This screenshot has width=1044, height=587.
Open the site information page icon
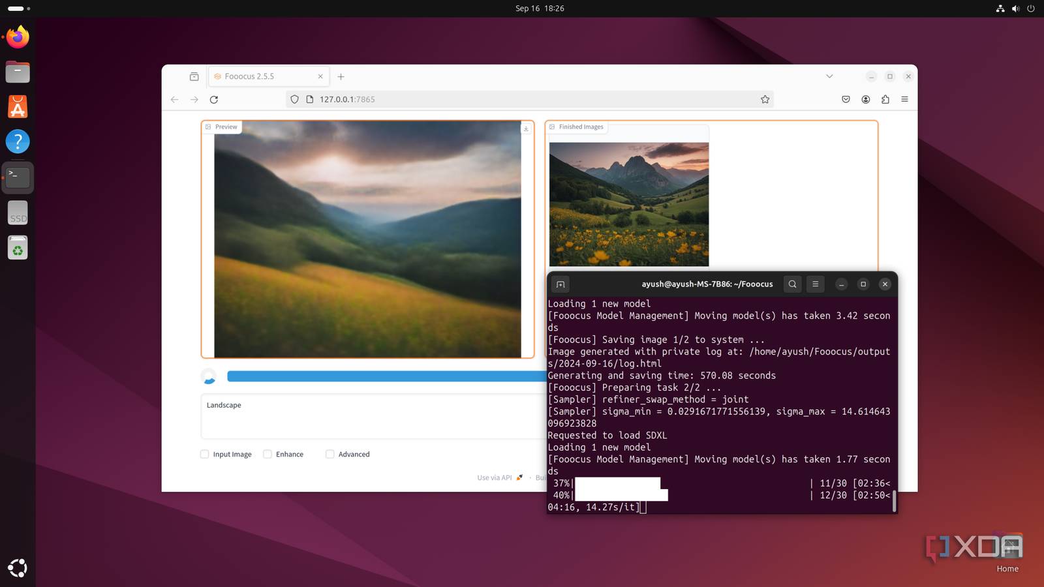[x=310, y=99]
